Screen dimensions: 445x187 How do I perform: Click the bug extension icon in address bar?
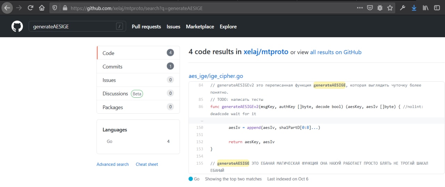[x=380, y=8]
